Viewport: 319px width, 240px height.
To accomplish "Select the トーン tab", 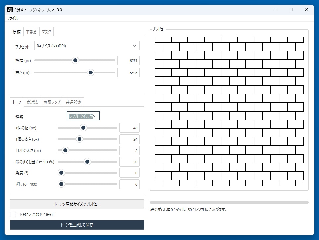I will [17, 102].
